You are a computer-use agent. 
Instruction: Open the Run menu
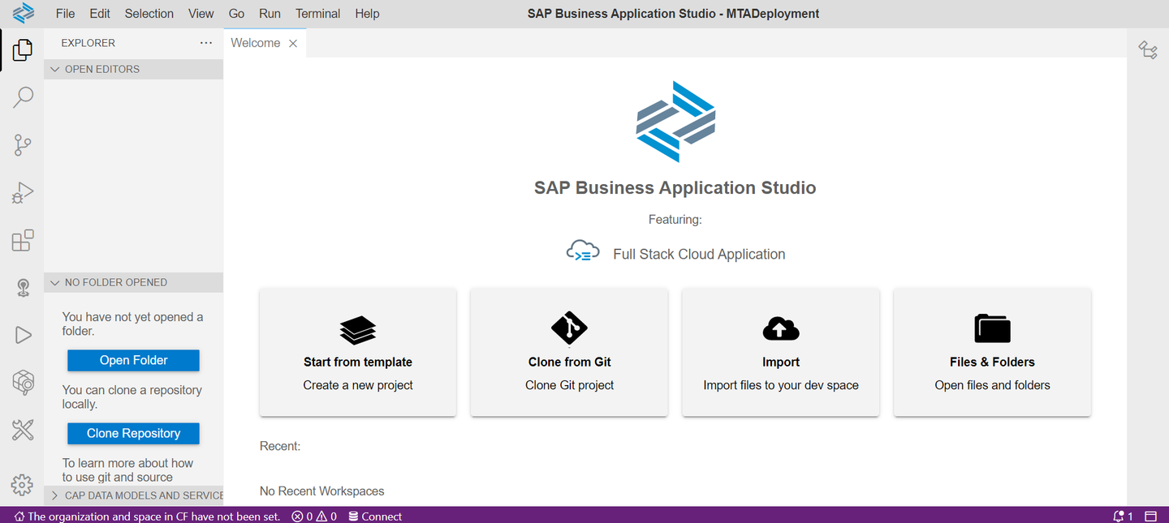pyautogui.click(x=270, y=14)
